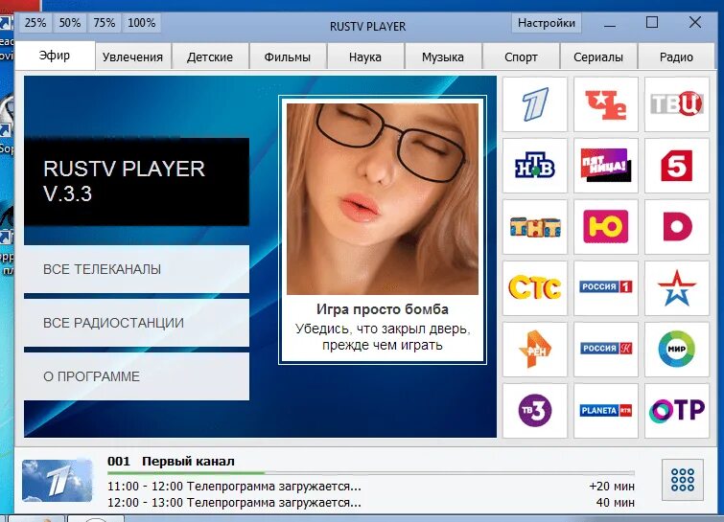Open the Мир channel icon
Viewport: 724px width, 522px height.
coord(677,350)
